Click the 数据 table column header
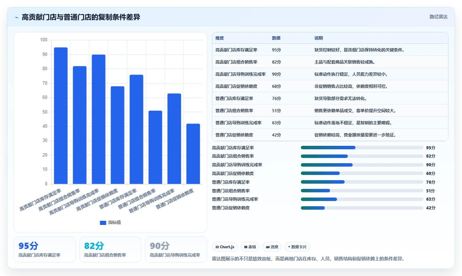 click(276, 38)
